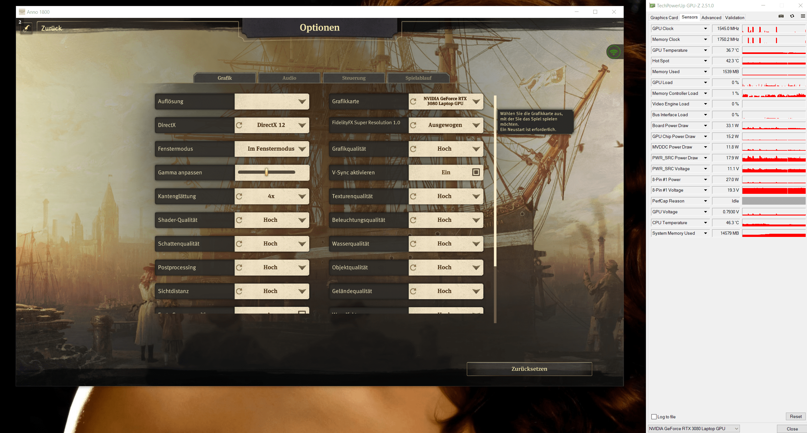
Task: Click the Zurück button
Action: point(51,28)
